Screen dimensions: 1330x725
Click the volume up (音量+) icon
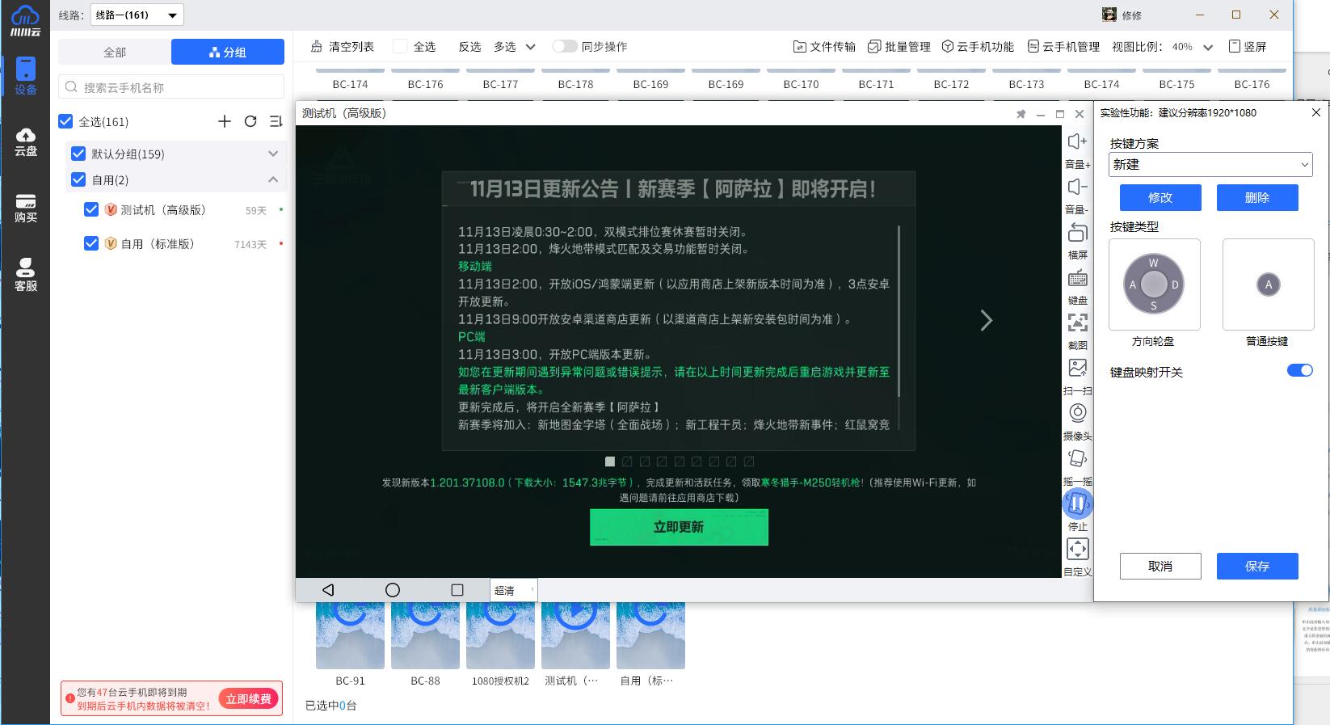(1077, 143)
